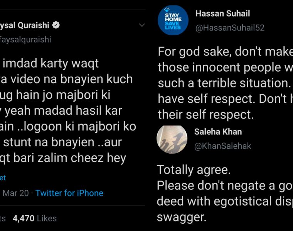
Task: Click the Translate Tweet link under Faysal's tweet
Action: point(3,178)
